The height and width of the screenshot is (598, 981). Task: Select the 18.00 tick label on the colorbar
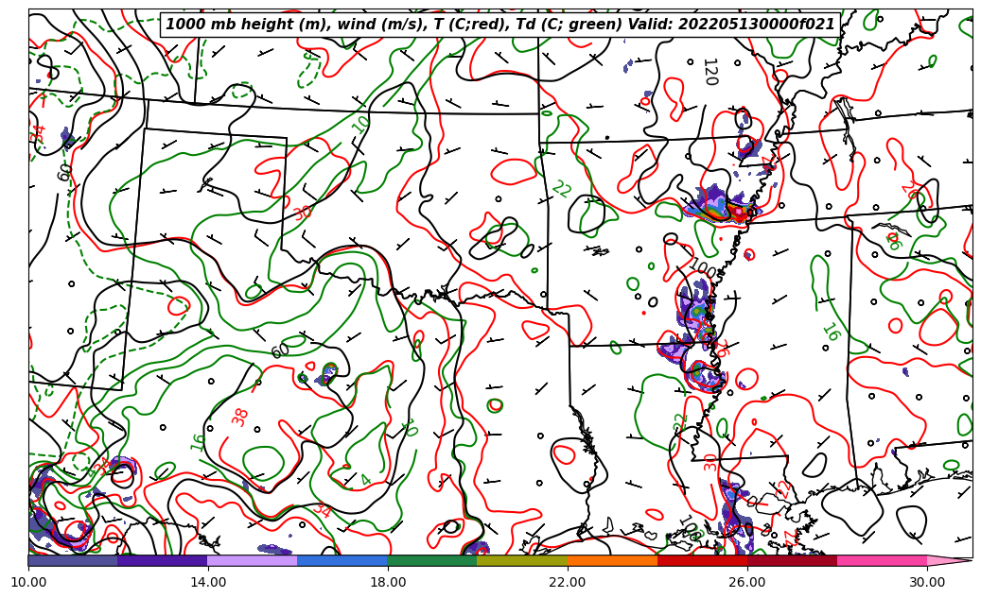[388, 582]
